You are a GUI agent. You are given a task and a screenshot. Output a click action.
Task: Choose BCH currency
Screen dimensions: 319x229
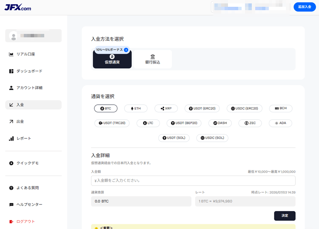click(x=281, y=108)
